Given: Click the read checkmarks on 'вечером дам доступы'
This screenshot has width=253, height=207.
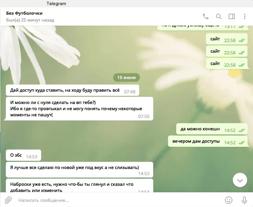Looking at the screenshot, I should [x=241, y=142].
